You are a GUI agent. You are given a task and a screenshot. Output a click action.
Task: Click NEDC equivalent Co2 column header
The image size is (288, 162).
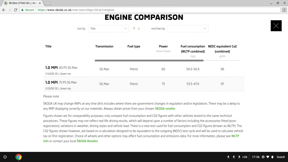coord(222,49)
